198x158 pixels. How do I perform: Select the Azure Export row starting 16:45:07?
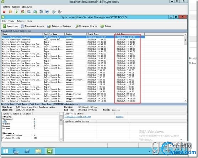point(73,44)
